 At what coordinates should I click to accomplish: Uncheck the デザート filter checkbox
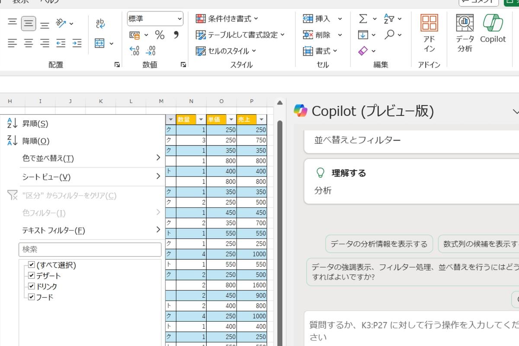[31, 276]
